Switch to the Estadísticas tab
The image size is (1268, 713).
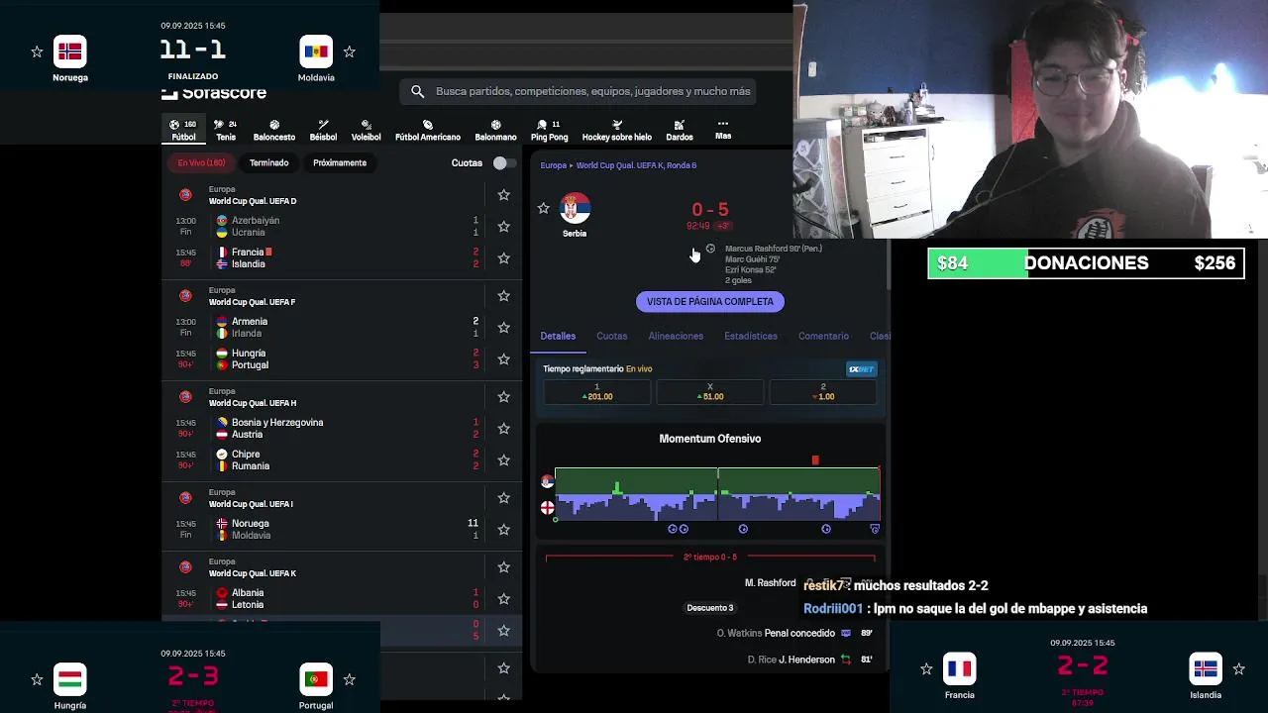751,336
